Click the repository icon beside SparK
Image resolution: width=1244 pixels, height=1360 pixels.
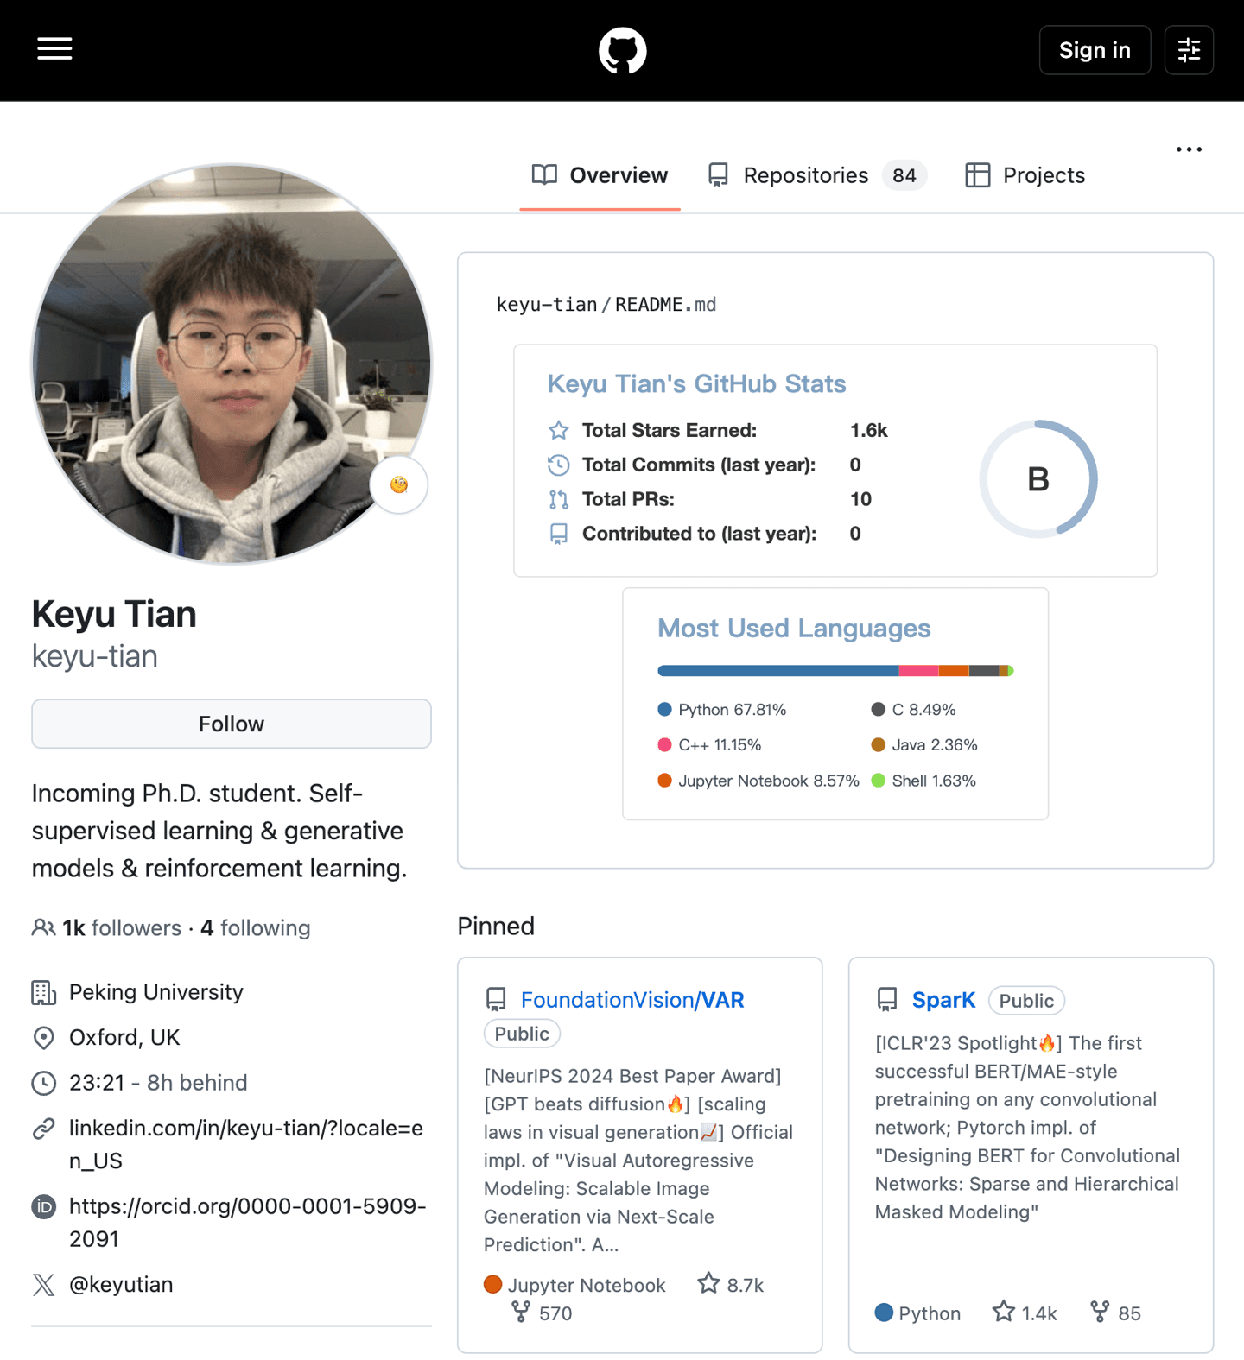[887, 1000]
